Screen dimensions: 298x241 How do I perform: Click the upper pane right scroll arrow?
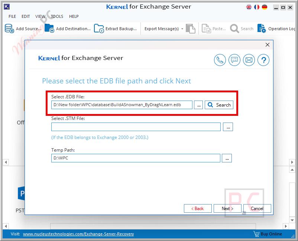292,162
